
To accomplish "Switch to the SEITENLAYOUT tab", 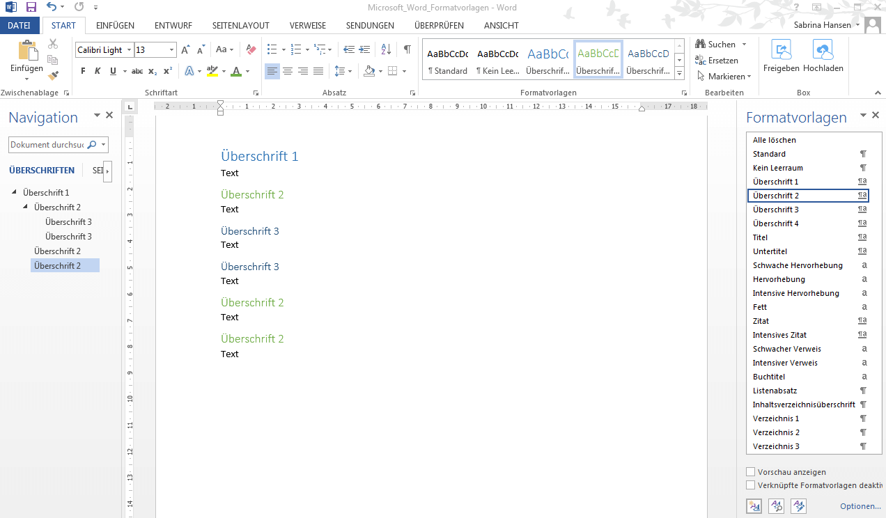I will pos(241,26).
